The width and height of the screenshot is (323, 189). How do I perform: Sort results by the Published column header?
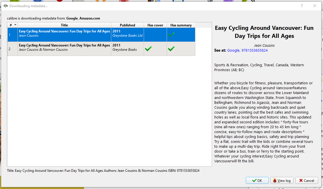click(127, 25)
